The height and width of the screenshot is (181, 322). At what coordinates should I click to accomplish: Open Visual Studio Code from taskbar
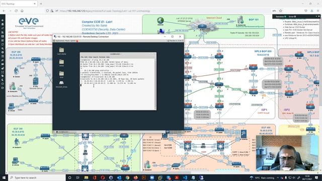[x=185, y=177]
